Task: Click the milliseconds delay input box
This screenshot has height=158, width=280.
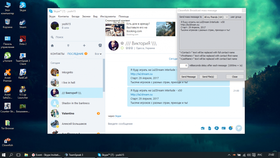Action: 184,65
